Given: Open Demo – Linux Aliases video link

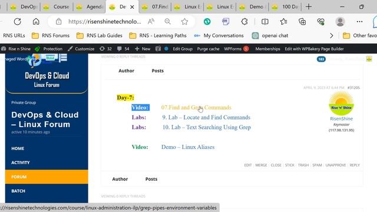Looking at the screenshot, I should [188, 147].
